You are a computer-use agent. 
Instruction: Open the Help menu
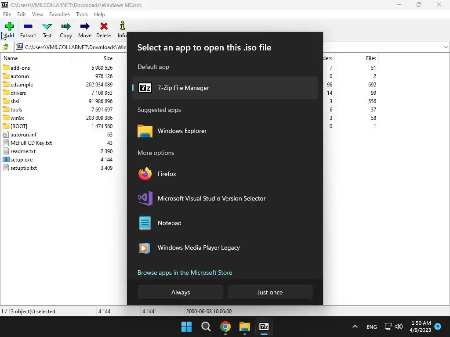coord(99,14)
